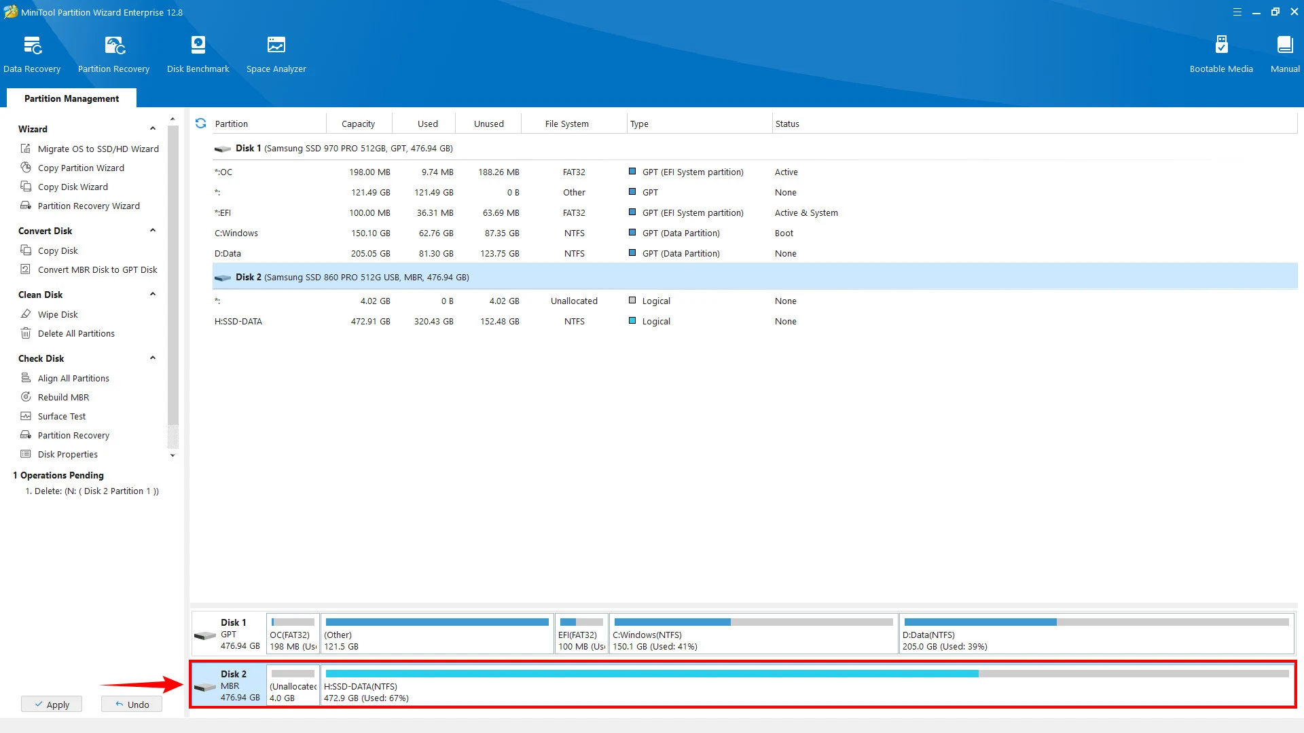
Task: Click D:Data usage bar in disk map
Action: pyautogui.click(x=1096, y=622)
